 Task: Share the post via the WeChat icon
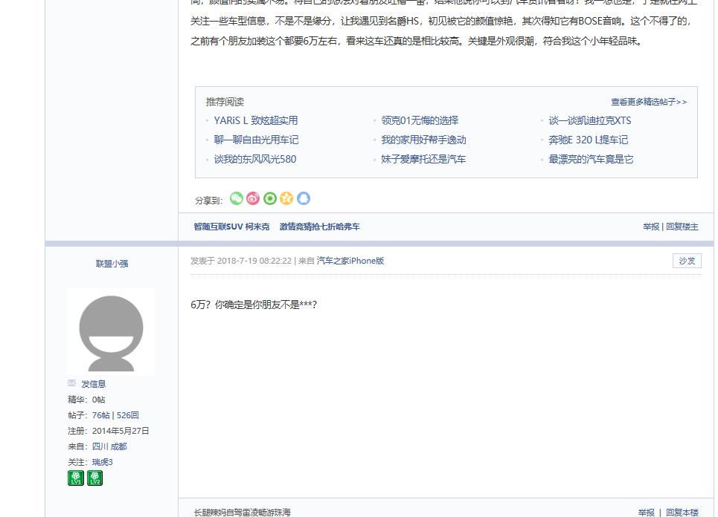point(236,199)
